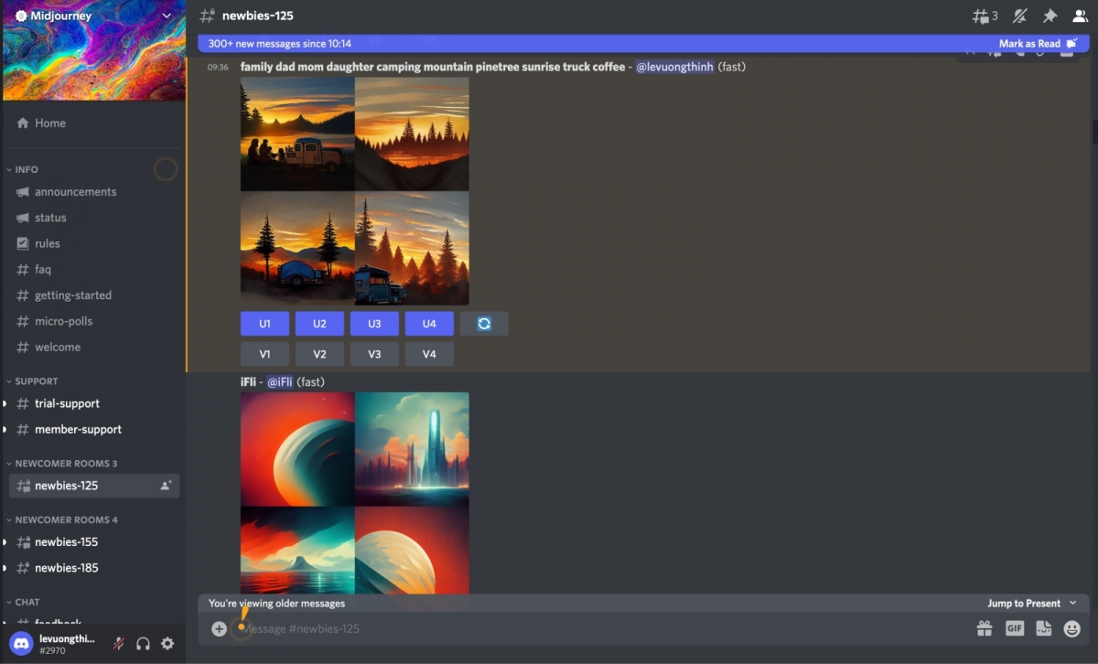The height and width of the screenshot is (664, 1098).
Task: Click the V1 variation button
Action: (264, 354)
